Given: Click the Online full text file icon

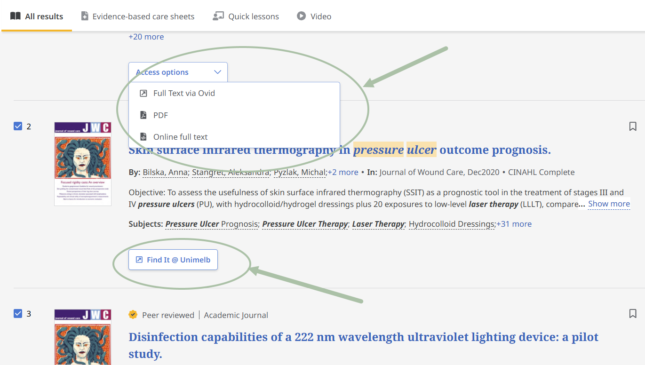Looking at the screenshot, I should click(143, 137).
